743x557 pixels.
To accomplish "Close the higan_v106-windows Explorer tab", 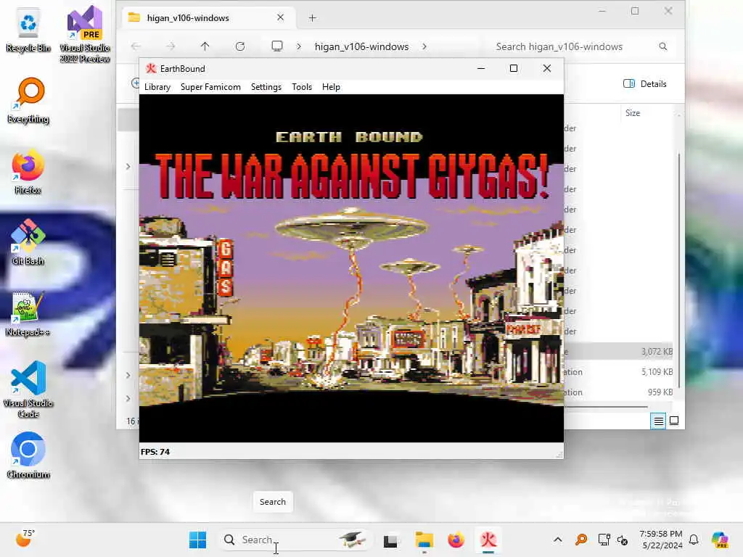I will point(281,17).
